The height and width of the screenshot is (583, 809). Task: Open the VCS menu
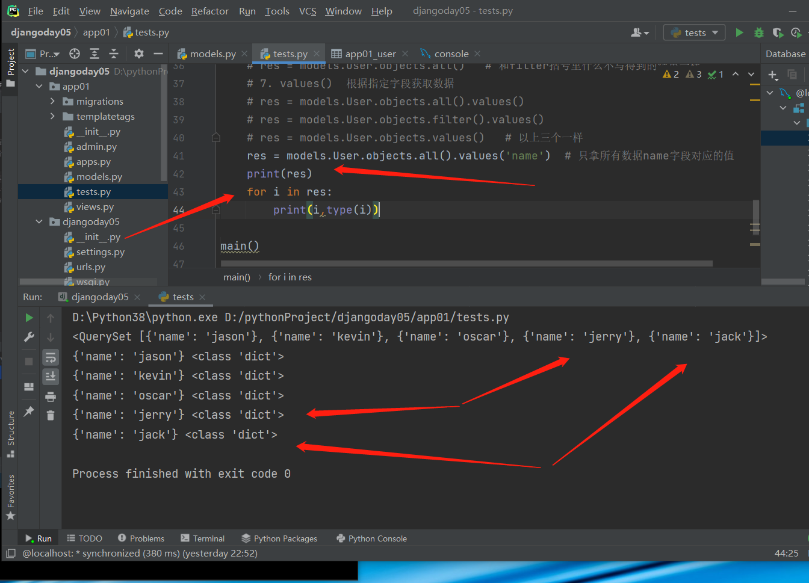(x=308, y=11)
